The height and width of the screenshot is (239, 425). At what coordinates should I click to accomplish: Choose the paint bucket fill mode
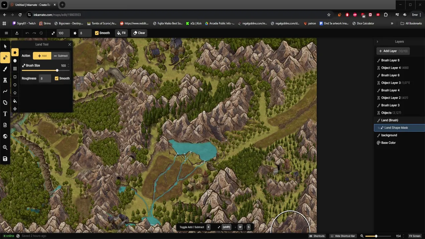[15, 101]
